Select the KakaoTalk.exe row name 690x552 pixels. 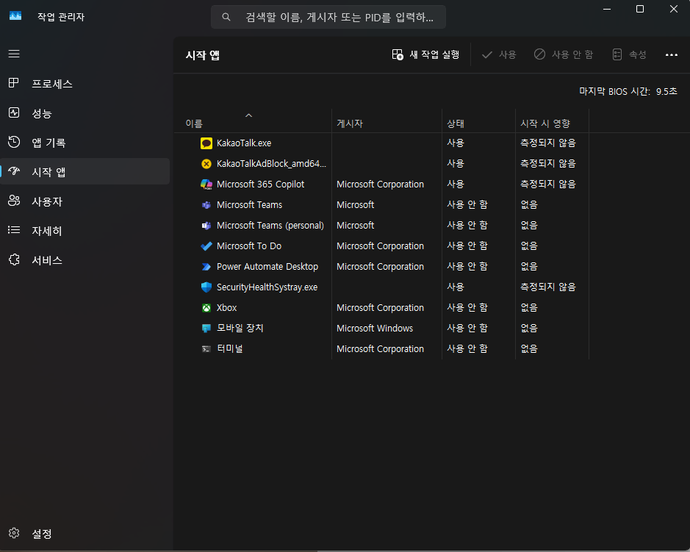[x=244, y=143]
